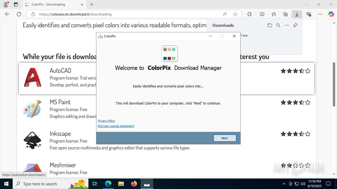The width and height of the screenshot is (337, 189).
Task: Select the ColorPix – Downloading tab
Action: click(54, 4)
